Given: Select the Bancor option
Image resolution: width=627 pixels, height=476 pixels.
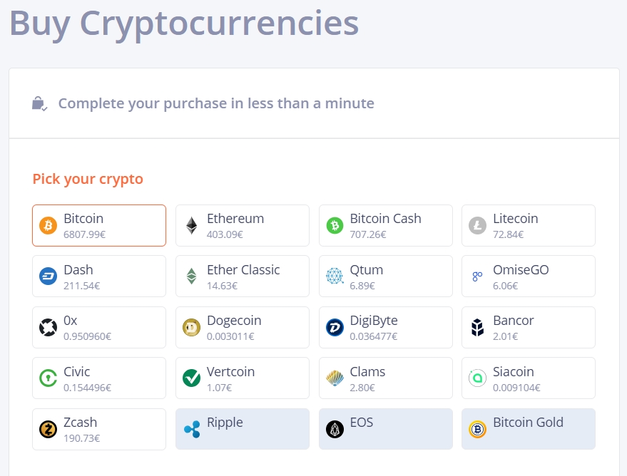Looking at the screenshot, I should 529,328.
